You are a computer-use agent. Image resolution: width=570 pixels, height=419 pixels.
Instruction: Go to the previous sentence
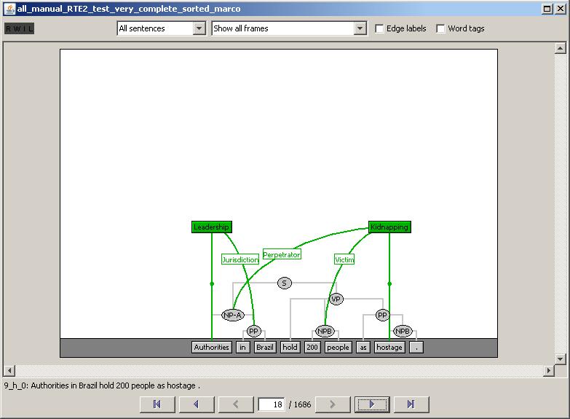197,404
